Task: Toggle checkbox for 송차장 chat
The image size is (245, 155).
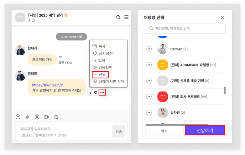Action: pyautogui.click(x=149, y=113)
